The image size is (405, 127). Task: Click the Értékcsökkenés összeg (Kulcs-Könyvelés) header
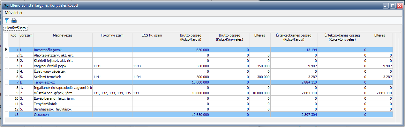click(342, 39)
